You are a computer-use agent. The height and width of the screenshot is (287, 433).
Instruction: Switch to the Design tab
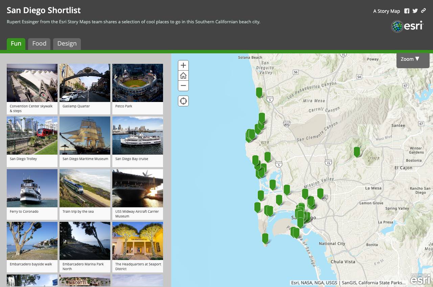[x=67, y=44]
